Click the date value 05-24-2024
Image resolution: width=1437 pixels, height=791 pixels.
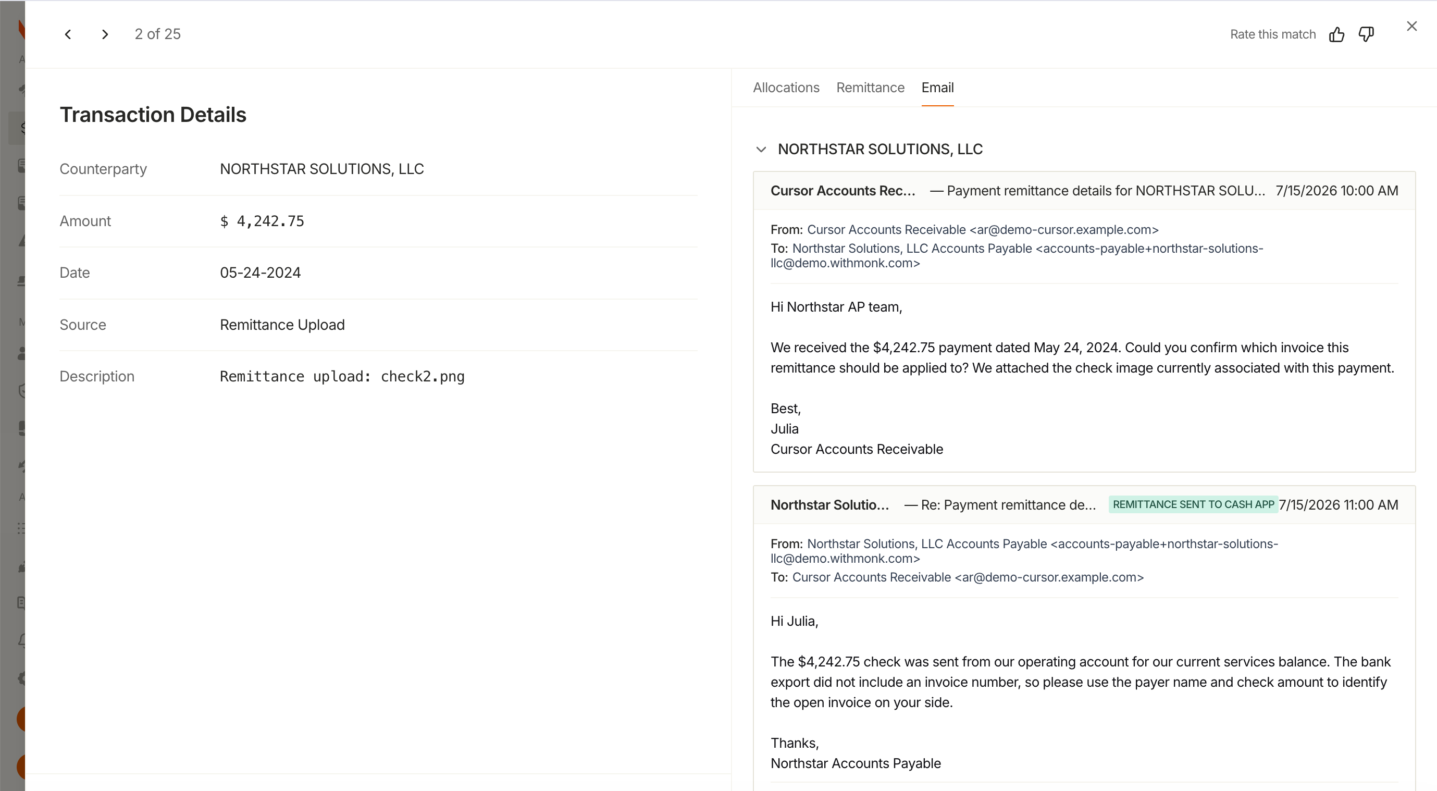(x=261, y=273)
